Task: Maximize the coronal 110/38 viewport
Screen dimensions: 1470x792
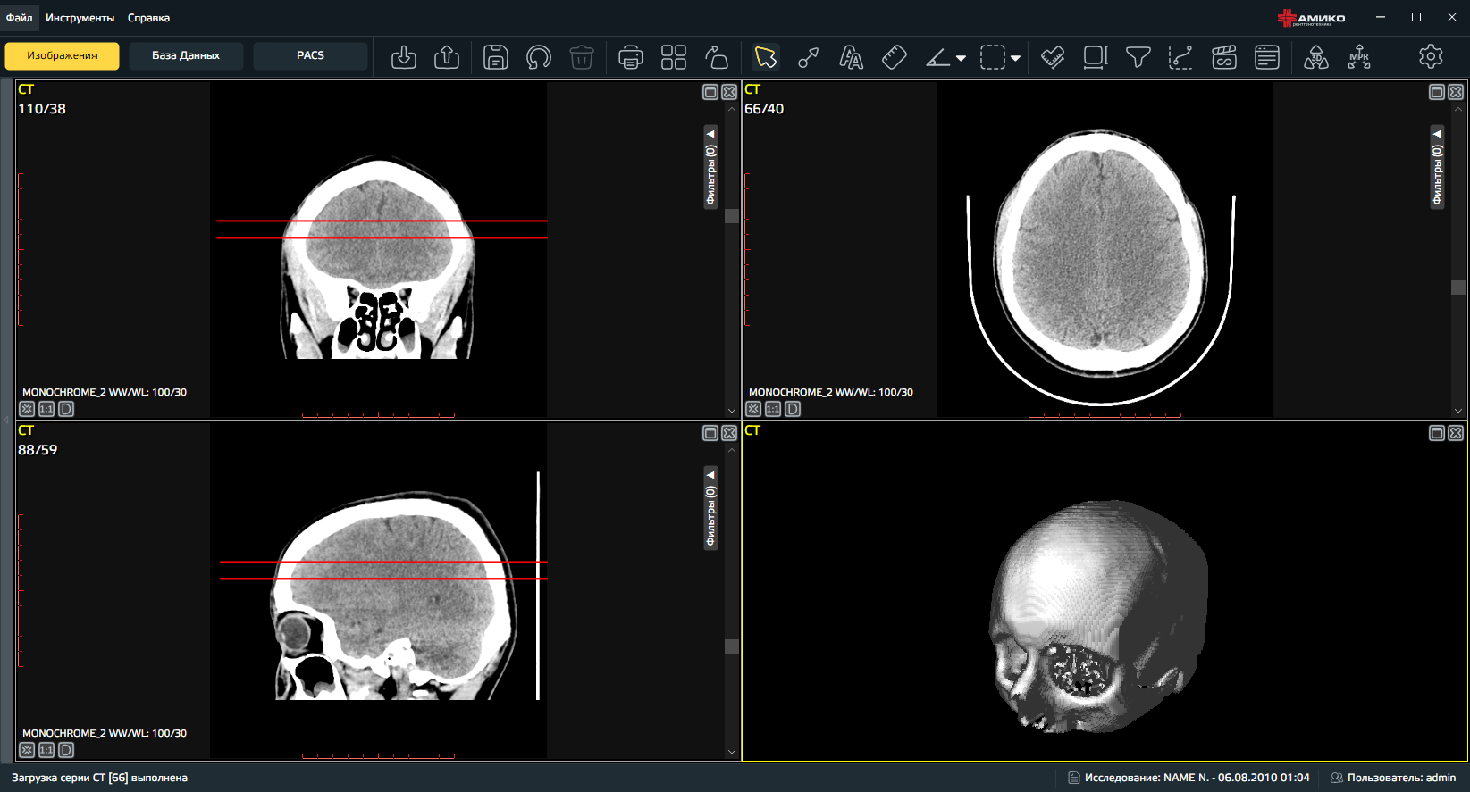Action: pyautogui.click(x=710, y=92)
